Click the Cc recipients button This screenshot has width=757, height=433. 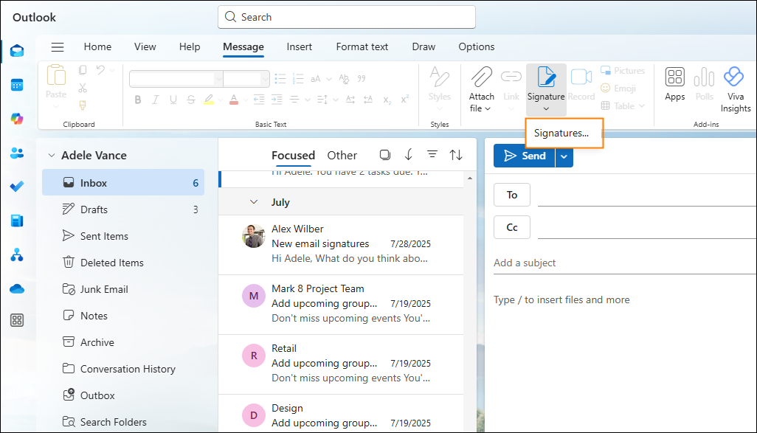point(512,227)
